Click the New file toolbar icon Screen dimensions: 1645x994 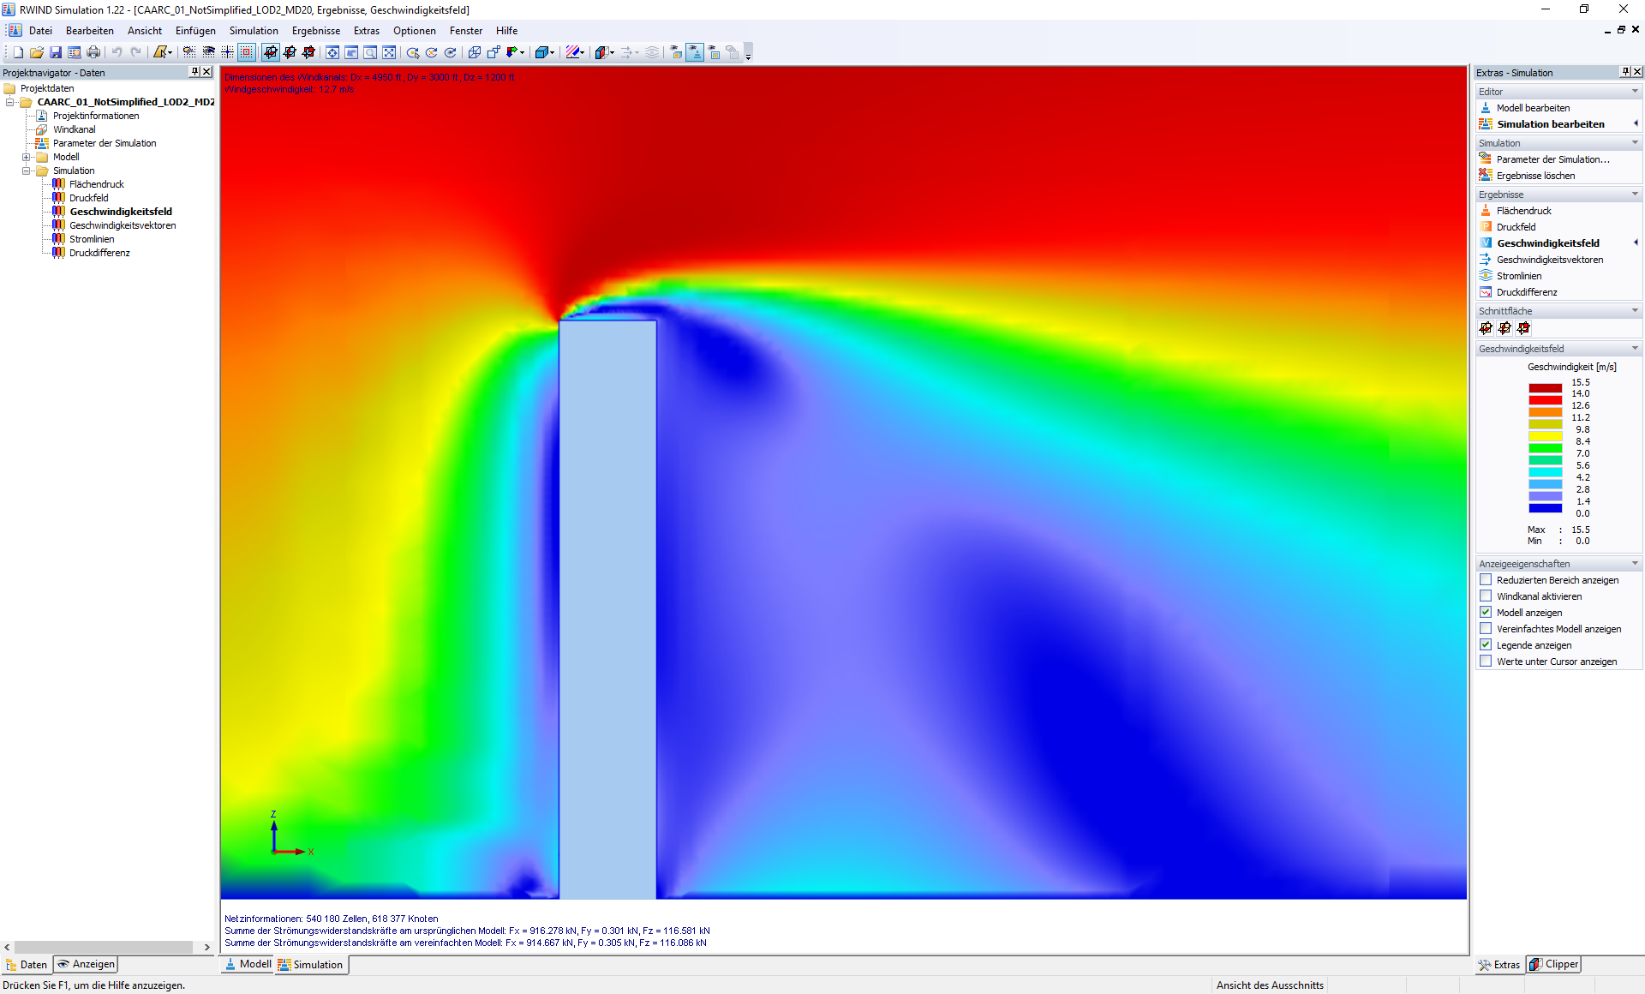tap(18, 52)
